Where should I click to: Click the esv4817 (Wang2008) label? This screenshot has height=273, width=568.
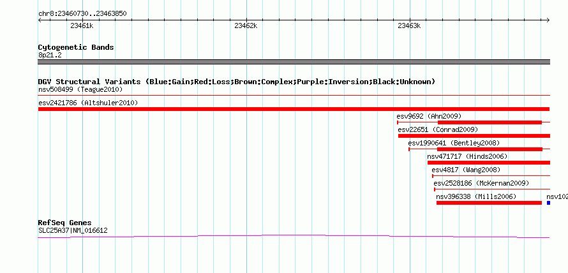point(466,170)
